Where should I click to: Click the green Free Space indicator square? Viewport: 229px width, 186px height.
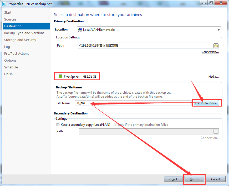pyautogui.click(x=60, y=77)
